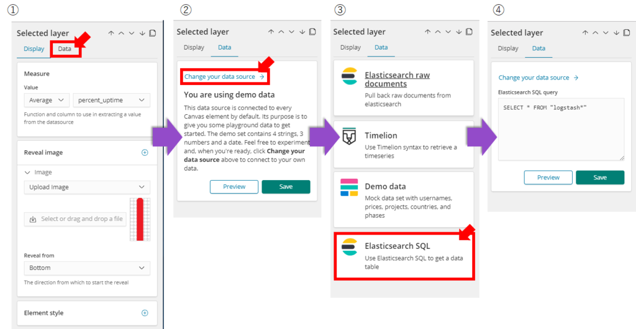The height and width of the screenshot is (329, 636).
Task: Click the Demo data logo icon
Action: point(349,187)
